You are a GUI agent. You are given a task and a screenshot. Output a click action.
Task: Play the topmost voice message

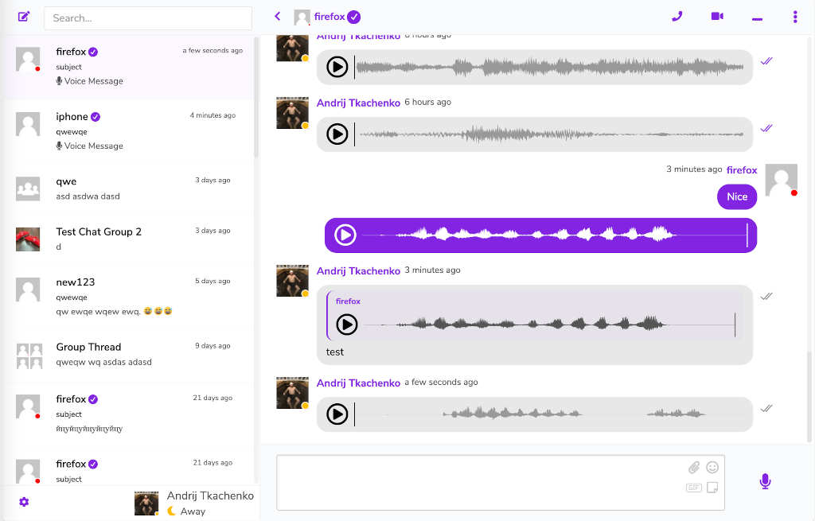337,67
